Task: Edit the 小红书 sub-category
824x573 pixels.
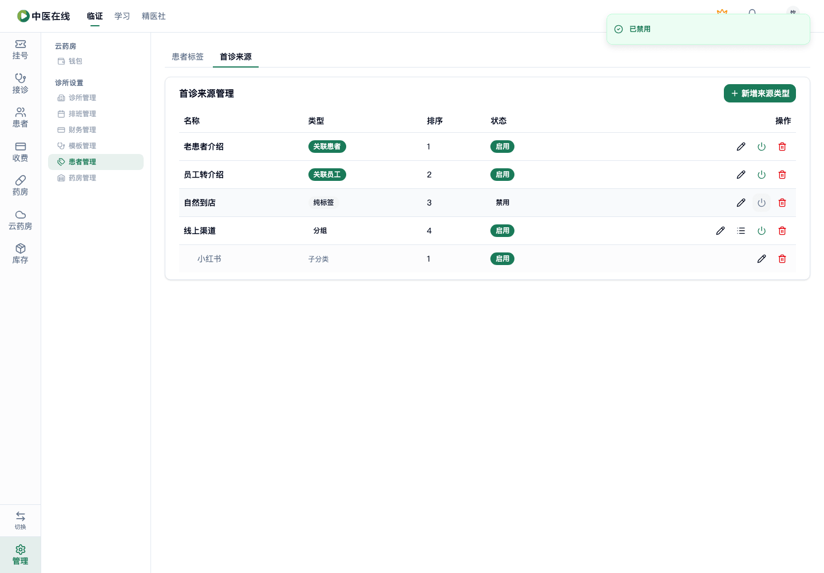Action: 762,259
